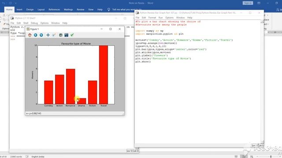The image size is (282, 158).
Task: Go back to previous view in Figure toolbar
Action: (36, 35)
